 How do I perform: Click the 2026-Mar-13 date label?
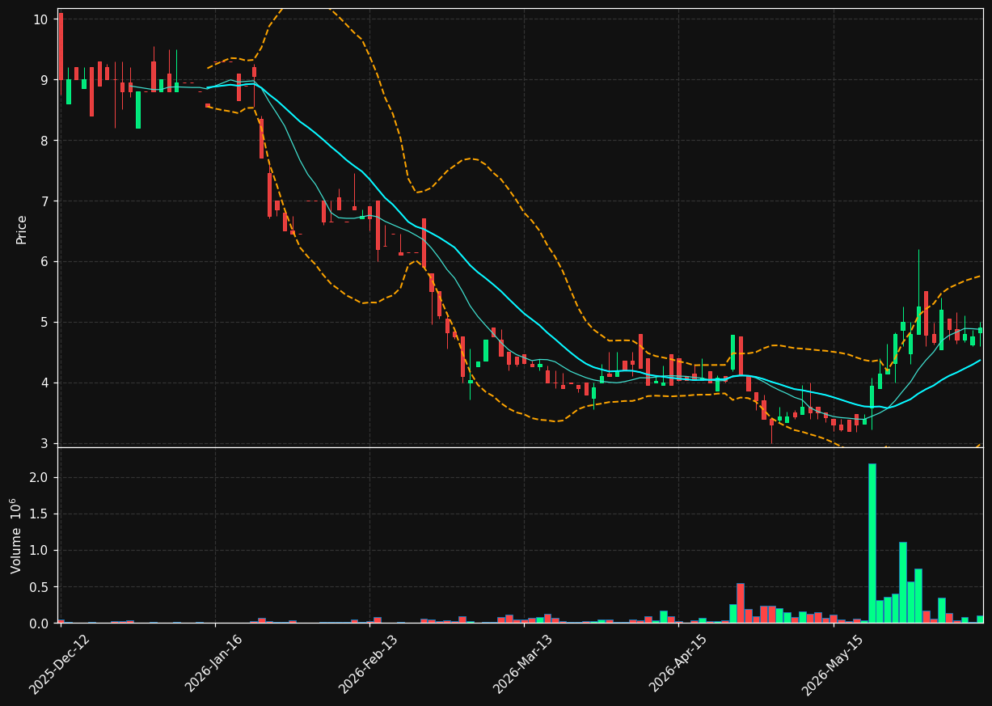pyautogui.click(x=523, y=663)
